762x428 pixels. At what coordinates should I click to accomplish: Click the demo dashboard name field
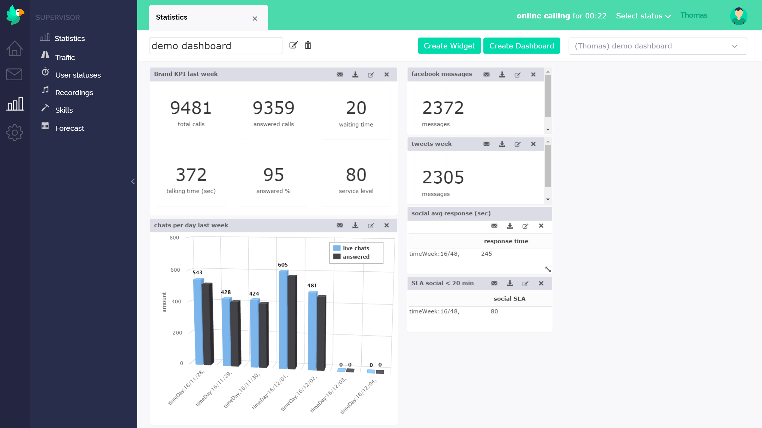[x=216, y=46]
